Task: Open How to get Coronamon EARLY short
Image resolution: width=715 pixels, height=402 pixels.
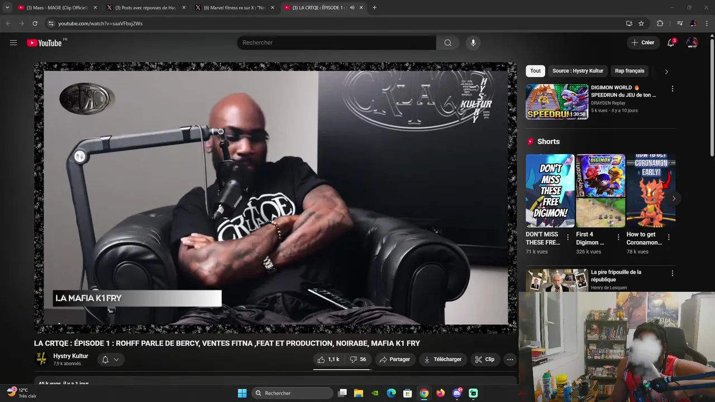Action: point(651,190)
